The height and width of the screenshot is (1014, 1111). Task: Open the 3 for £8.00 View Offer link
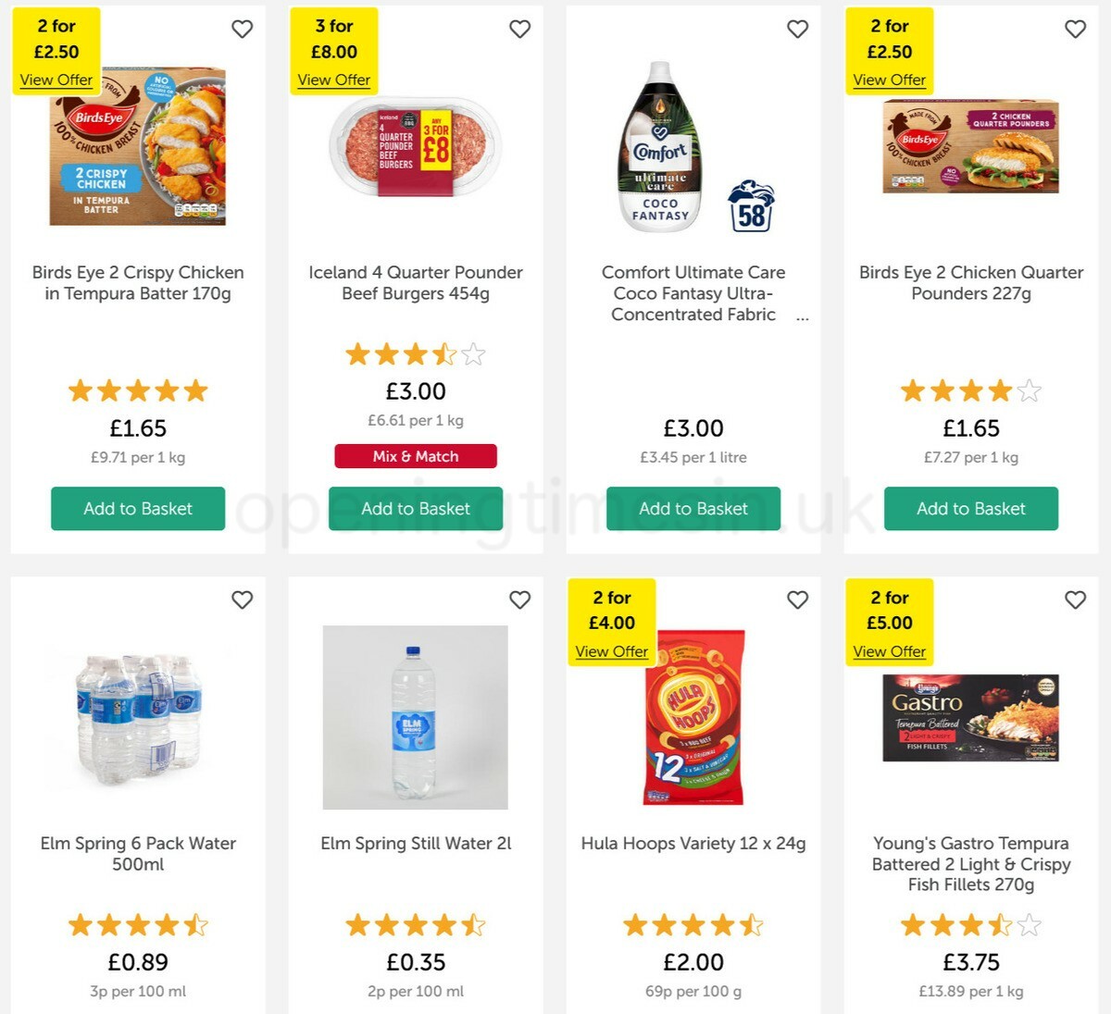pos(333,80)
